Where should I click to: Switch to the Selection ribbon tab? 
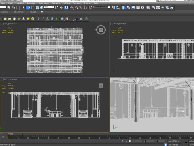click(4, 12)
